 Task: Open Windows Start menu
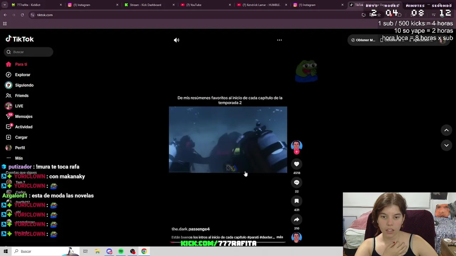(x=6, y=251)
